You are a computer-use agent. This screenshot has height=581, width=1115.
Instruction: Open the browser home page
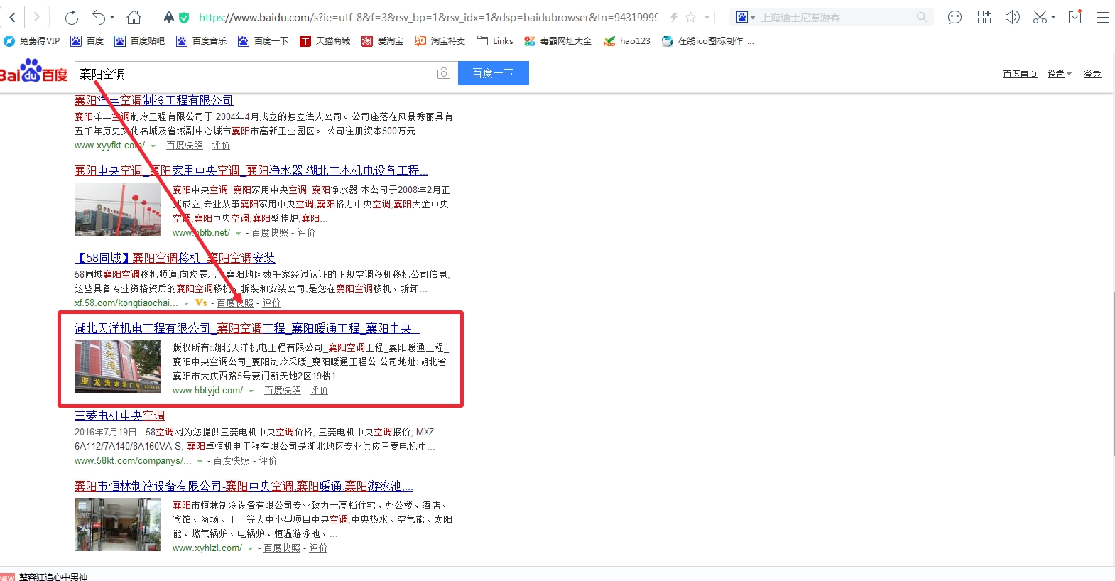(x=134, y=17)
